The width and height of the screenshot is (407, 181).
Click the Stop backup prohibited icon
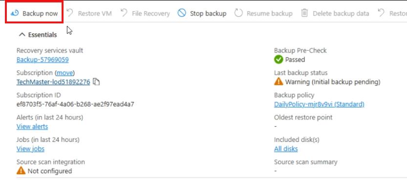click(x=182, y=13)
